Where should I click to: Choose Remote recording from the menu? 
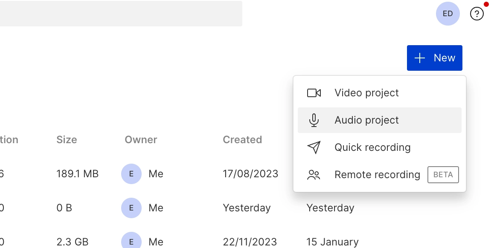377,174
